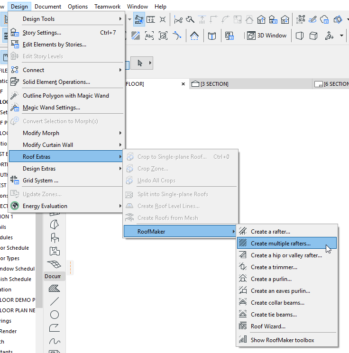The width and height of the screenshot is (349, 353).
Task: Expand the RoofMaker submenu
Action: pos(180,231)
